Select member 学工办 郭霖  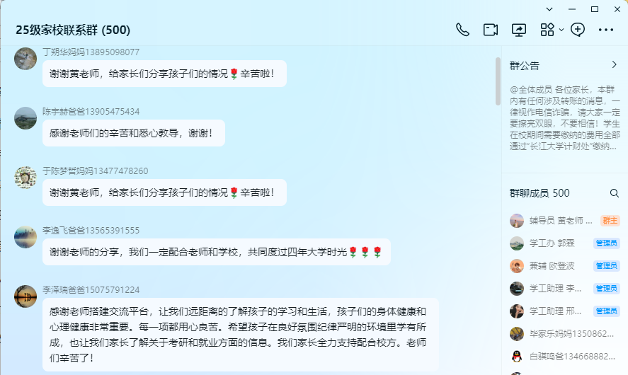tap(565, 243)
